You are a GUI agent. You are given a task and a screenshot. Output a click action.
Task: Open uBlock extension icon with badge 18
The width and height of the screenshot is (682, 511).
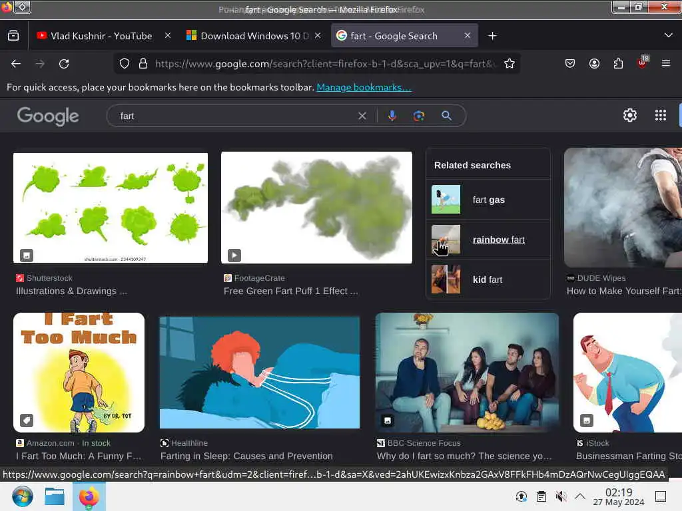[x=643, y=63]
